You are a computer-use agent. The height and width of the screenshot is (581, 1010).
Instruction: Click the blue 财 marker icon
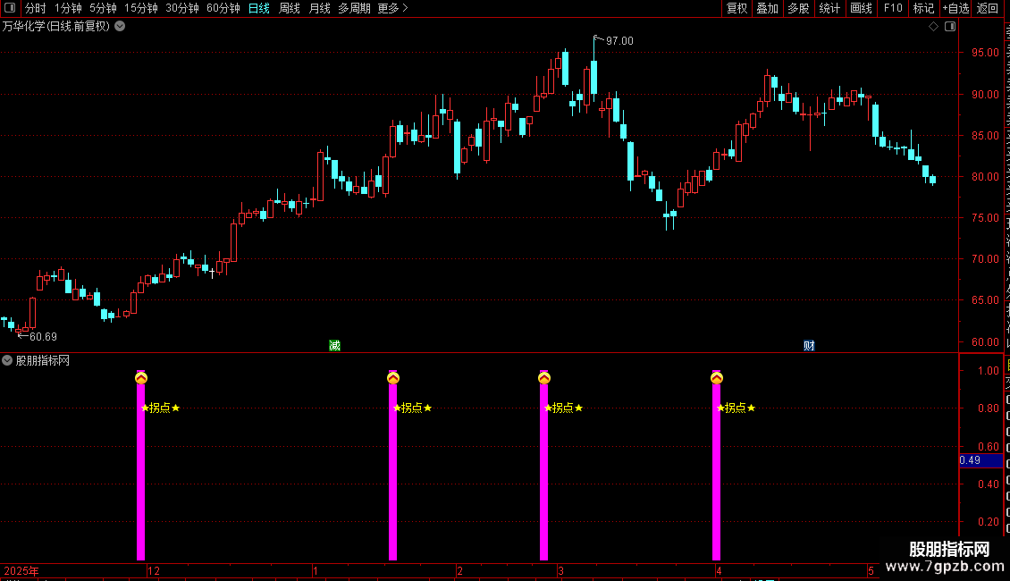[x=809, y=346]
